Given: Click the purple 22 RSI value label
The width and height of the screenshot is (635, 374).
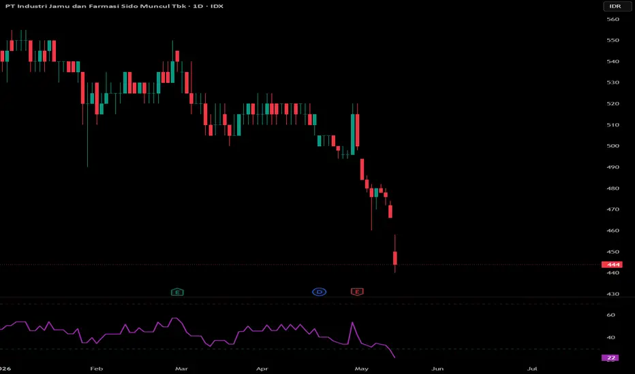Looking at the screenshot, I should pos(610,358).
